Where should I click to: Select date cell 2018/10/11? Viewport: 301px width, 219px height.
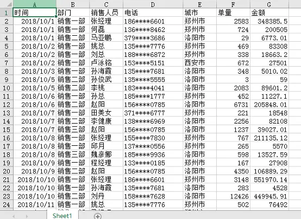35,204
